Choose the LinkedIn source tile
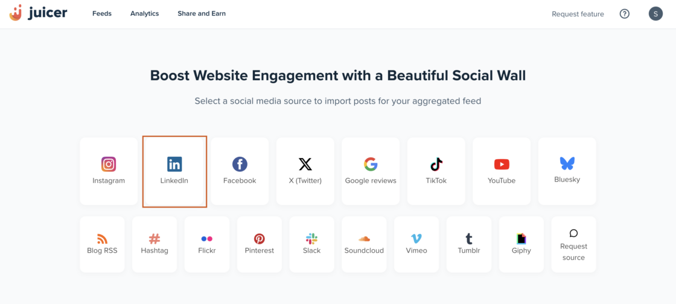676x304 pixels. 174,171
